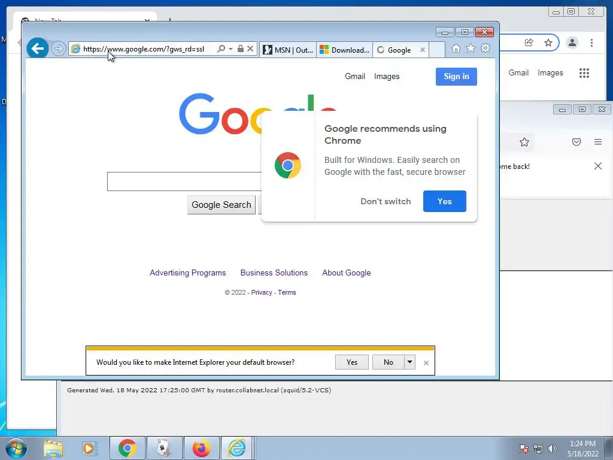Click the blue Sign in button
The image size is (613, 460).
456,77
